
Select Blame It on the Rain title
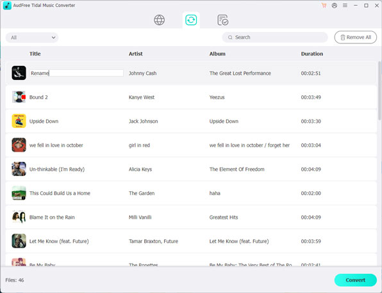point(52,218)
